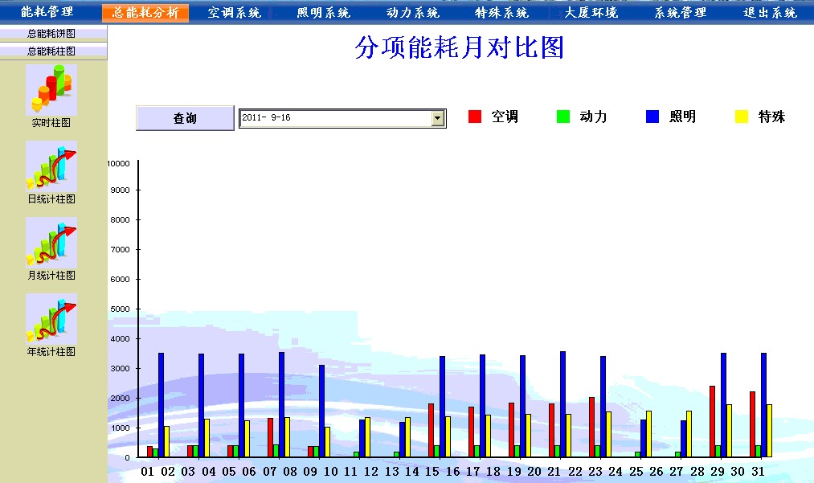
Task: Click the blue bar for day 01
Action: point(161,405)
